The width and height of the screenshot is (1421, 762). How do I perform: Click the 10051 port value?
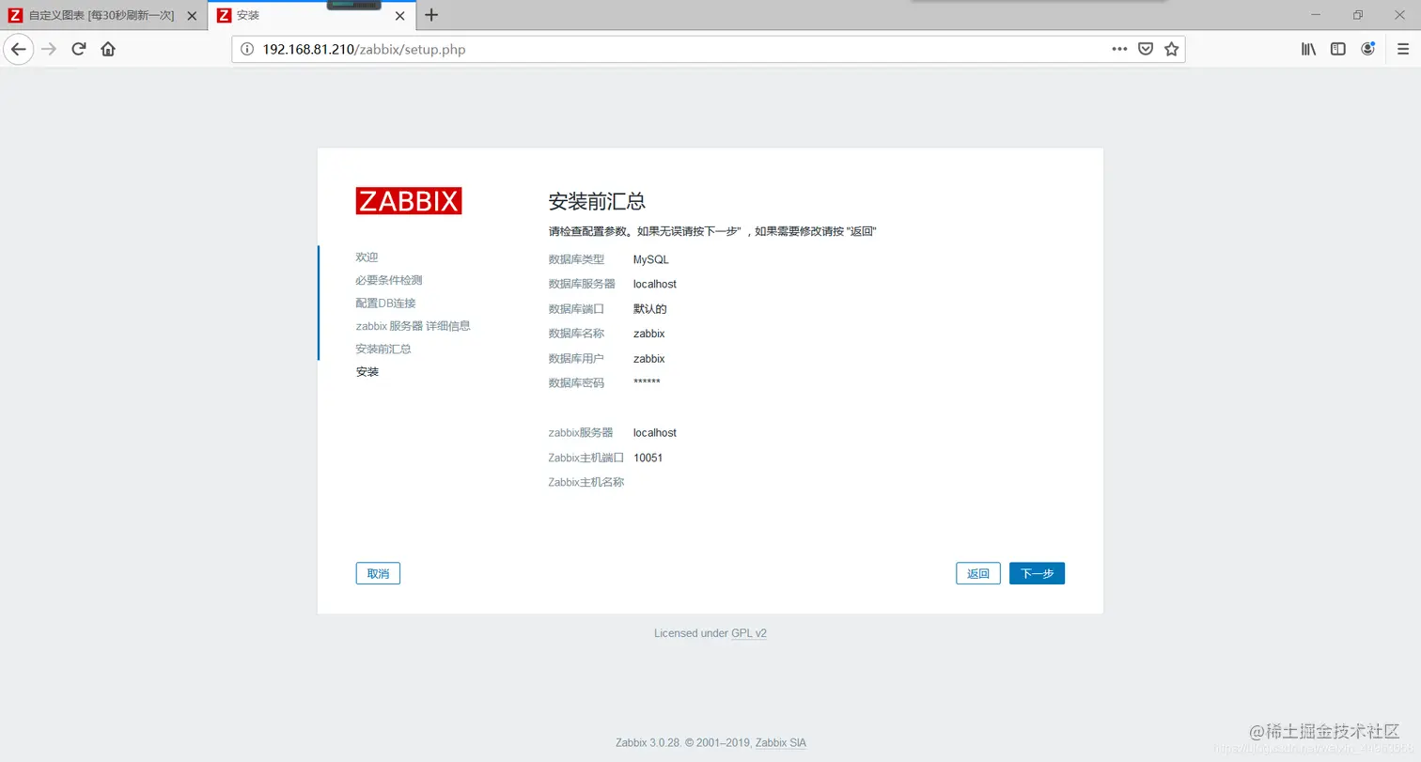(648, 458)
